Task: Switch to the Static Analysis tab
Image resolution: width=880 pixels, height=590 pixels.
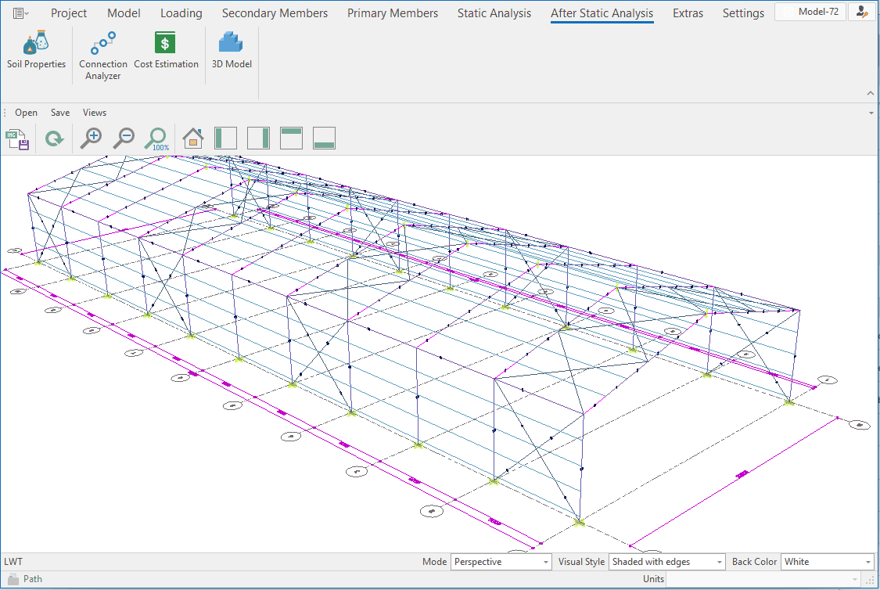Action: click(x=494, y=13)
